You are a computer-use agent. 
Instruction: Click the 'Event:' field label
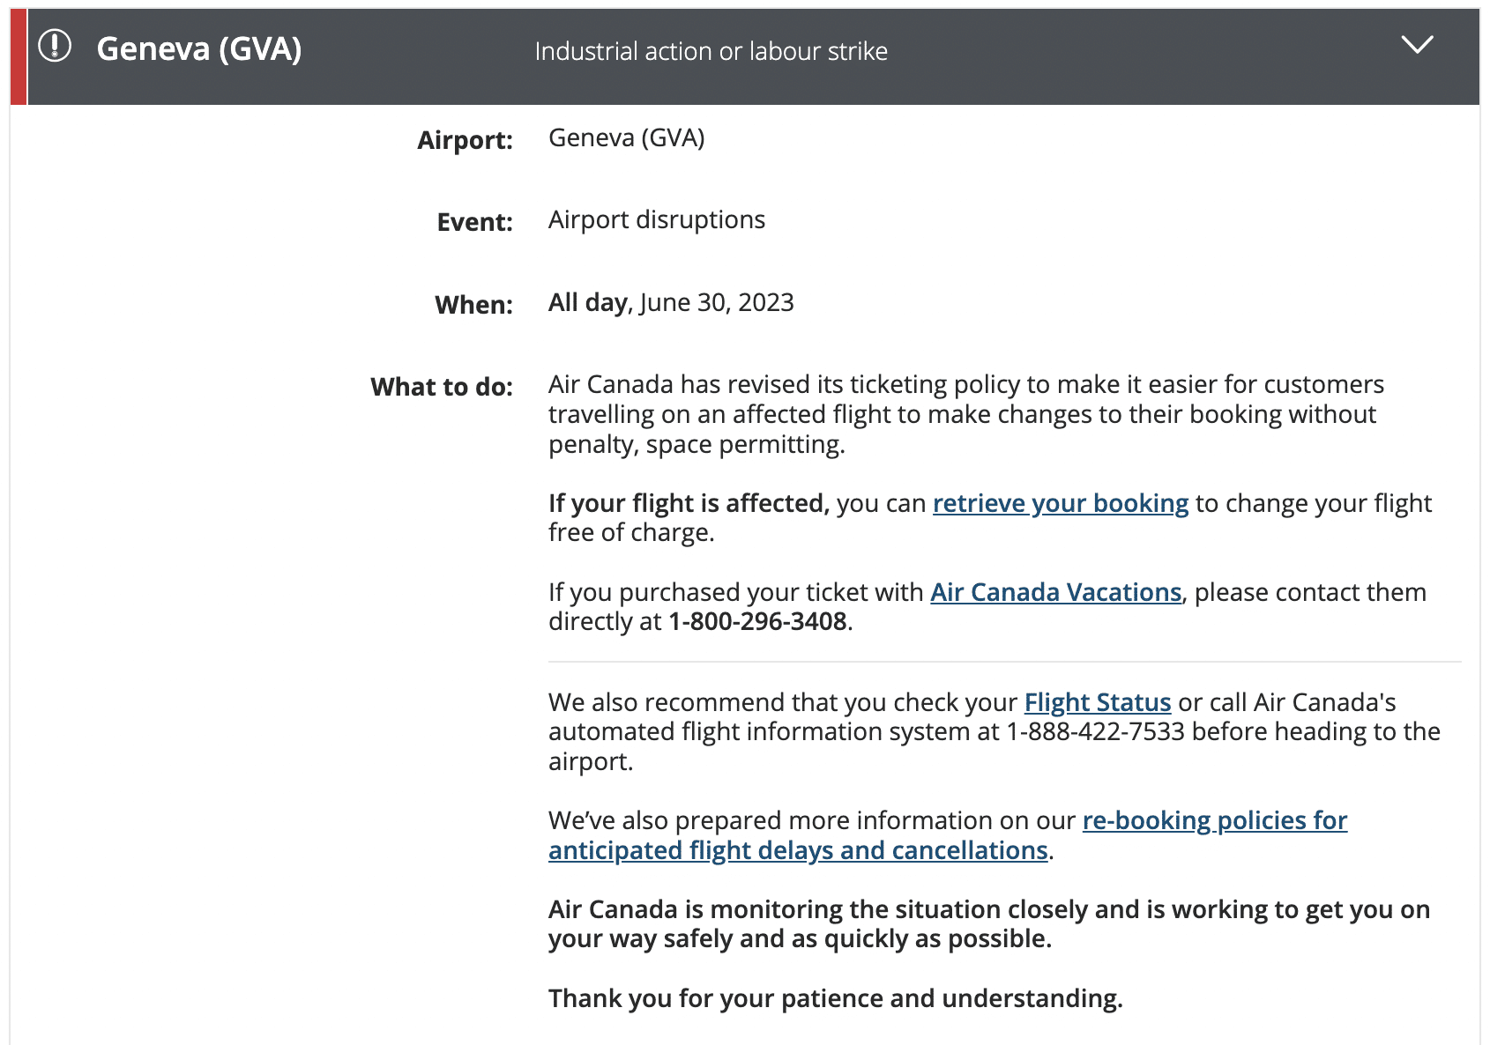pos(474,222)
